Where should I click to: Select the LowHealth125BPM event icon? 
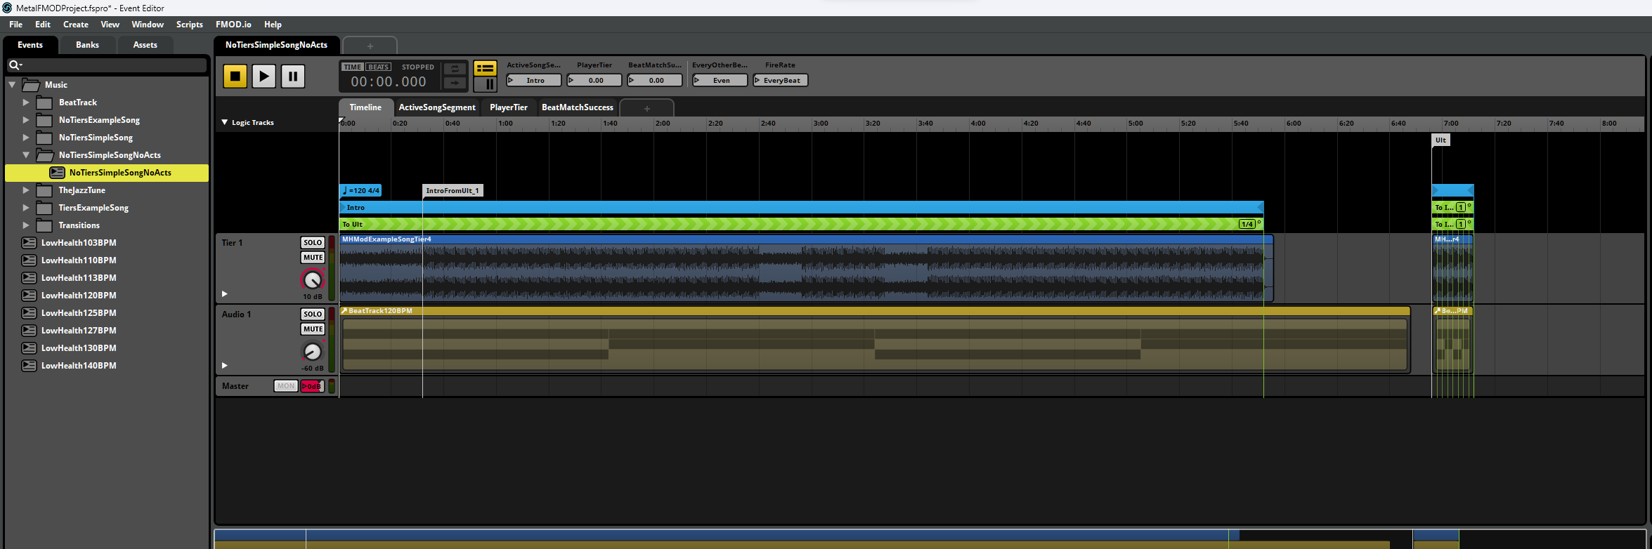click(x=29, y=312)
